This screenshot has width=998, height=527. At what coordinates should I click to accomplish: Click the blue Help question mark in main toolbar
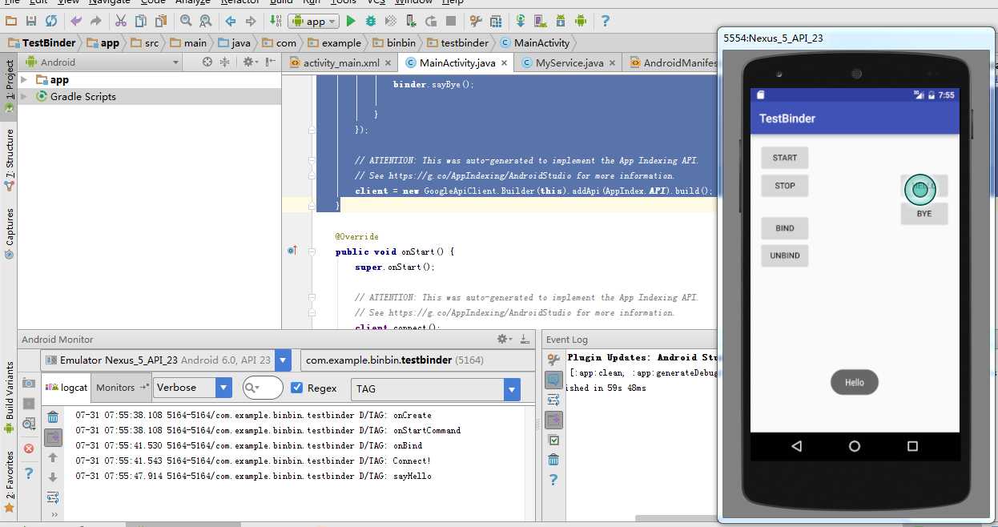pos(605,21)
